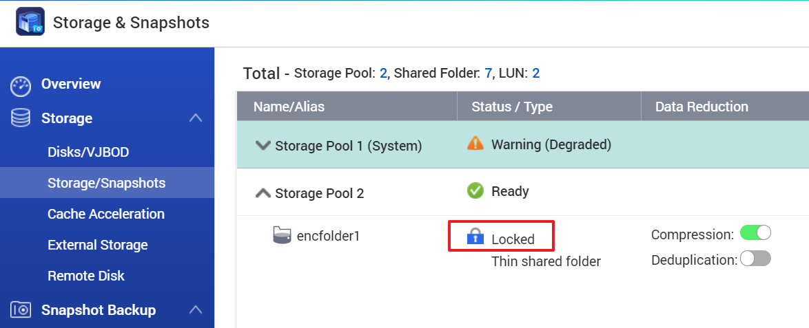The image size is (809, 328).
Task: Collapse the Storage Pool 2 row
Action: [262, 193]
